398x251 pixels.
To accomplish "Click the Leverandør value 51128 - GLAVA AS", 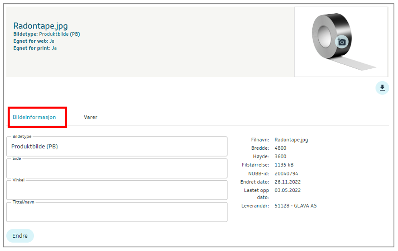I will tap(295, 206).
